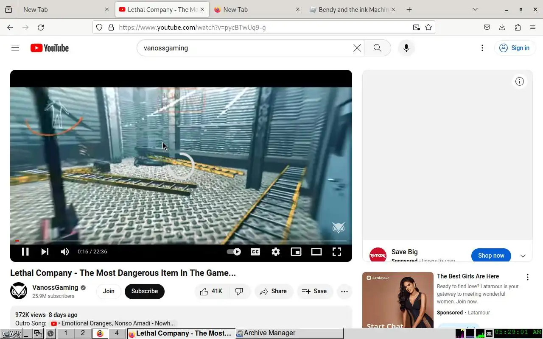
Task: Join the VanossGaming channel membership
Action: [109, 291]
